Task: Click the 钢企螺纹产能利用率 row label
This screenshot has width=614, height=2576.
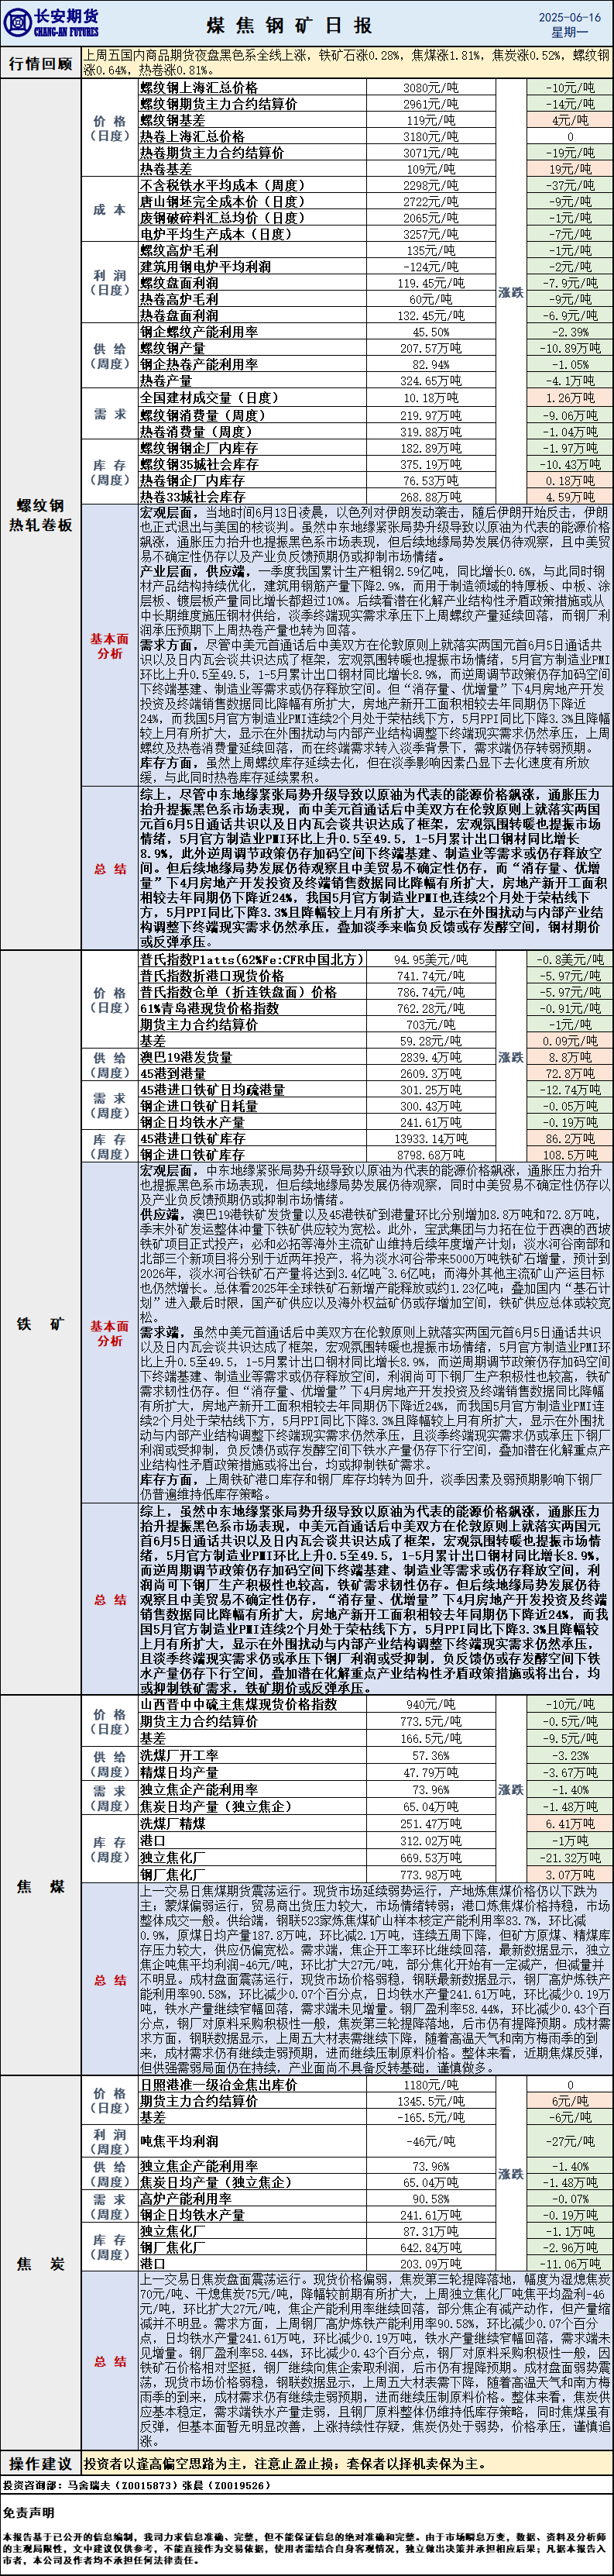Action: (x=197, y=331)
